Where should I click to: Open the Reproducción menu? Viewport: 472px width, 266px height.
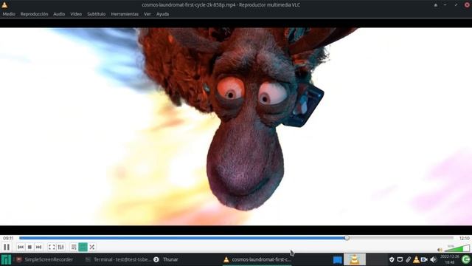click(x=34, y=14)
